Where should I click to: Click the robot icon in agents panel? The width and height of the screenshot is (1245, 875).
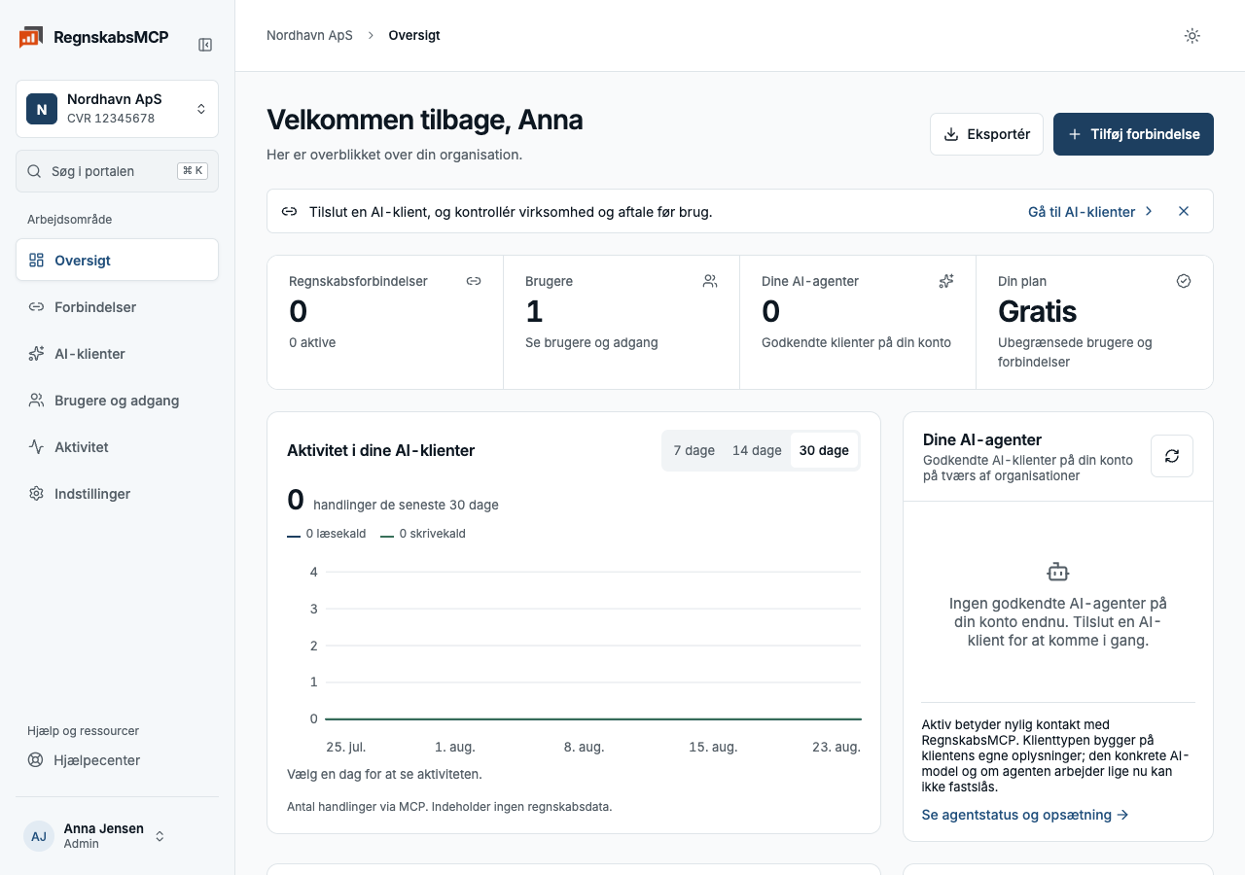click(1057, 572)
